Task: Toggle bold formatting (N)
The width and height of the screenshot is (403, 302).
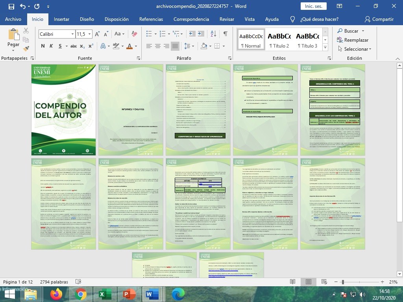Action: [x=43, y=46]
